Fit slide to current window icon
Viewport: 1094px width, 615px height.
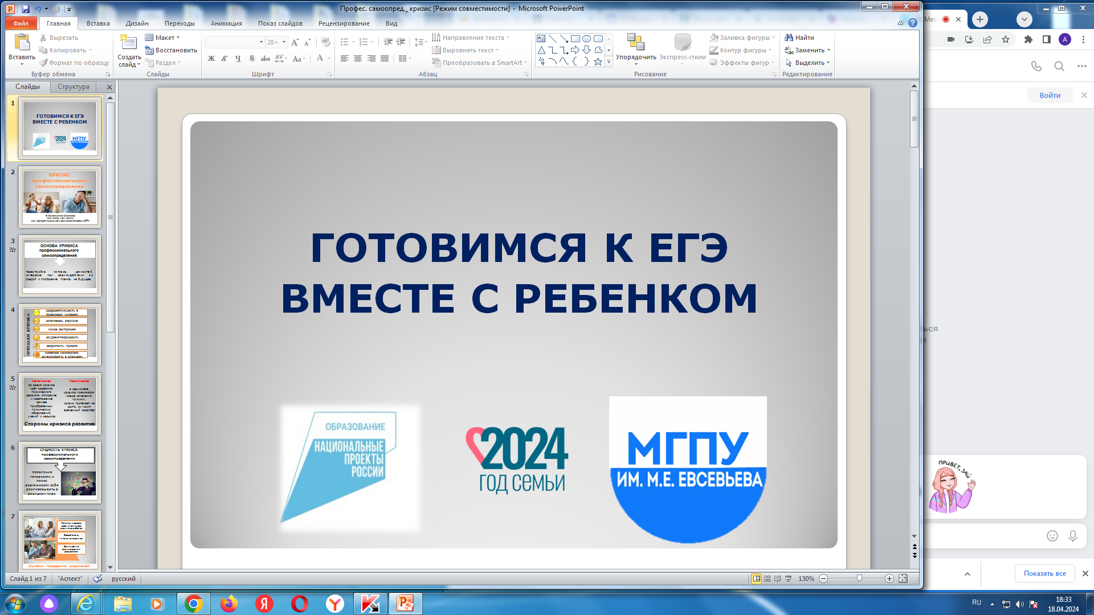tap(903, 579)
